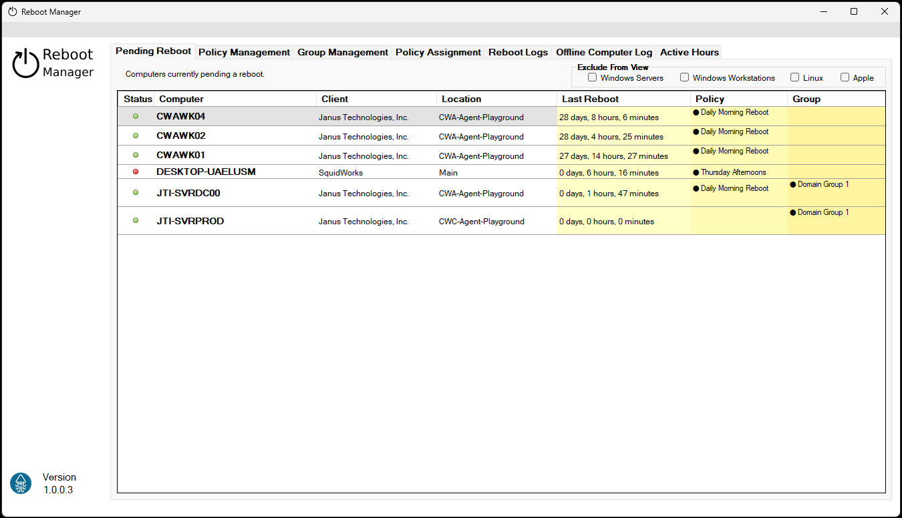Click the squid logo beside Version
The height and width of the screenshot is (518, 902).
tap(21, 483)
